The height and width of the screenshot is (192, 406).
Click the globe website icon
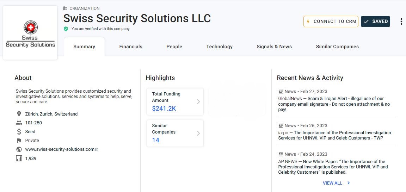pyautogui.click(x=19, y=149)
